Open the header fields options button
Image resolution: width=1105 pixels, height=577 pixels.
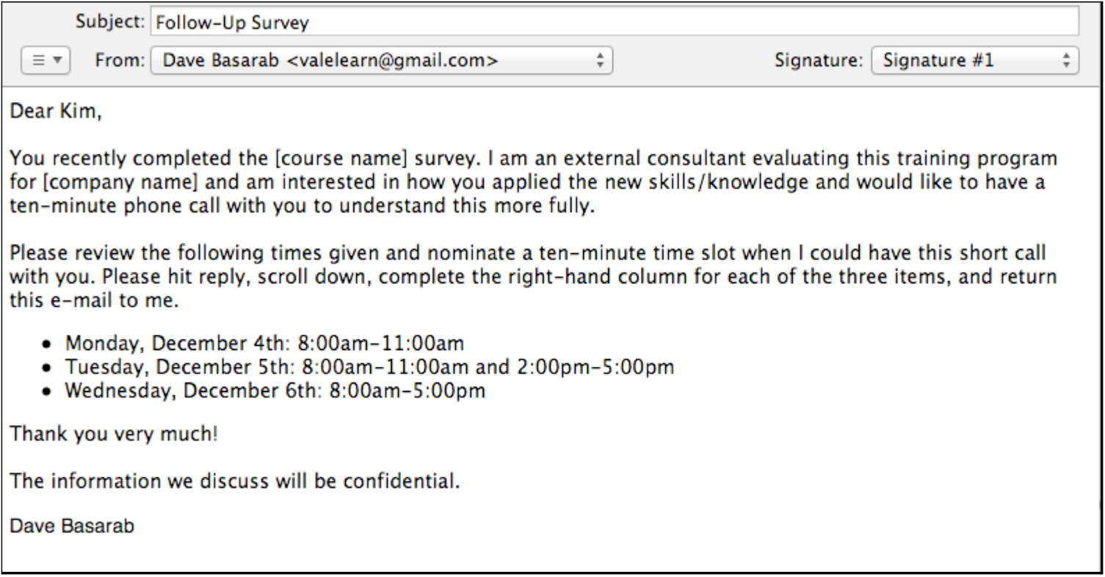46,60
